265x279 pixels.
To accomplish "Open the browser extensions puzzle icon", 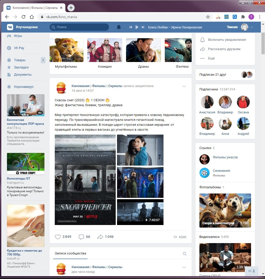I will click(243, 17).
